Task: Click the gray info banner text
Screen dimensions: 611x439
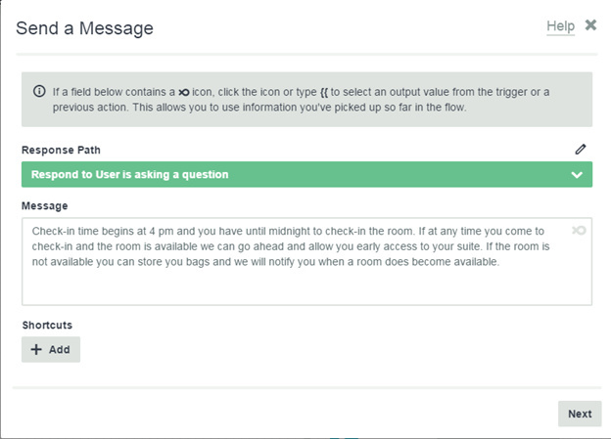Action: pos(301,100)
